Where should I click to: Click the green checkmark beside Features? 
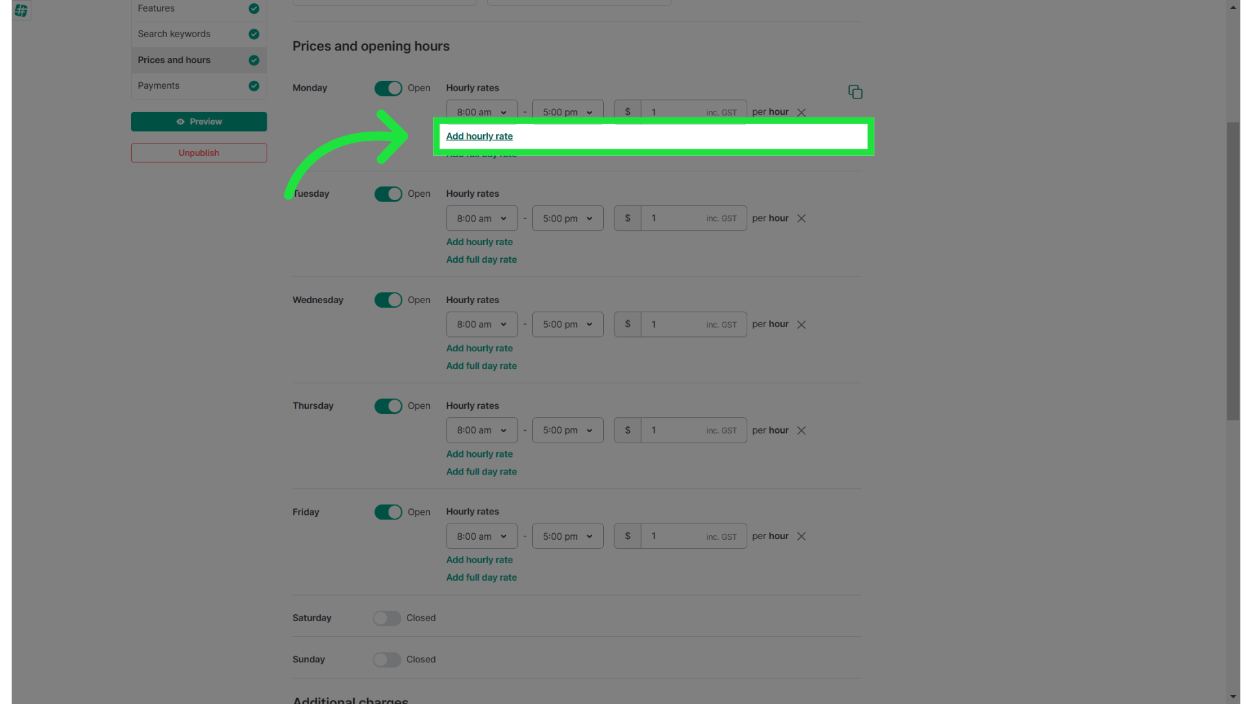click(254, 8)
